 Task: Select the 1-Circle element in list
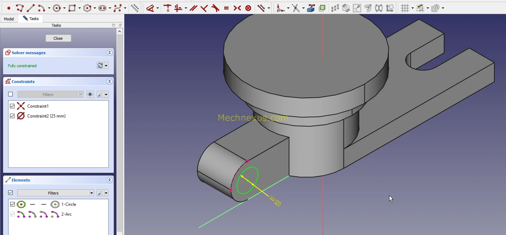[69, 204]
